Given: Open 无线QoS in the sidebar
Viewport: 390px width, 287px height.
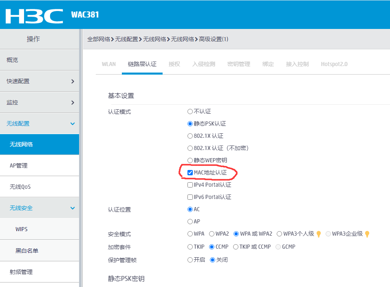Looking at the screenshot, I should [x=40, y=187].
